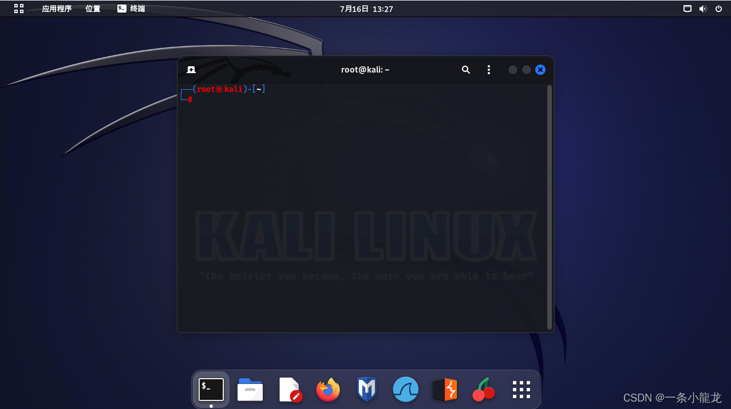The width and height of the screenshot is (731, 409).
Task: Open the terminal three-dot menu
Action: tap(488, 70)
